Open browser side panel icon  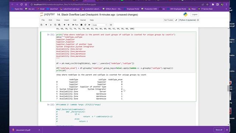coord(218,4)
